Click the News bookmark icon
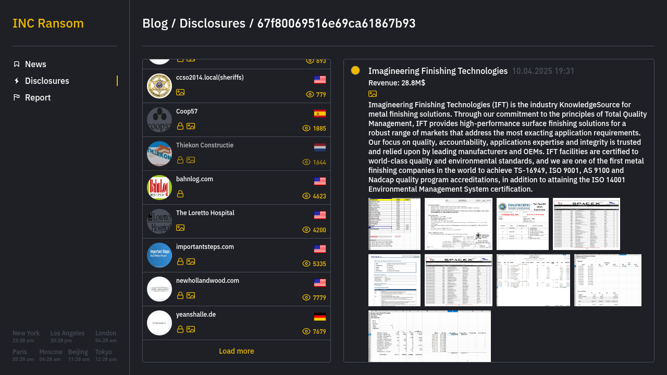The width and height of the screenshot is (667, 375). [x=17, y=64]
